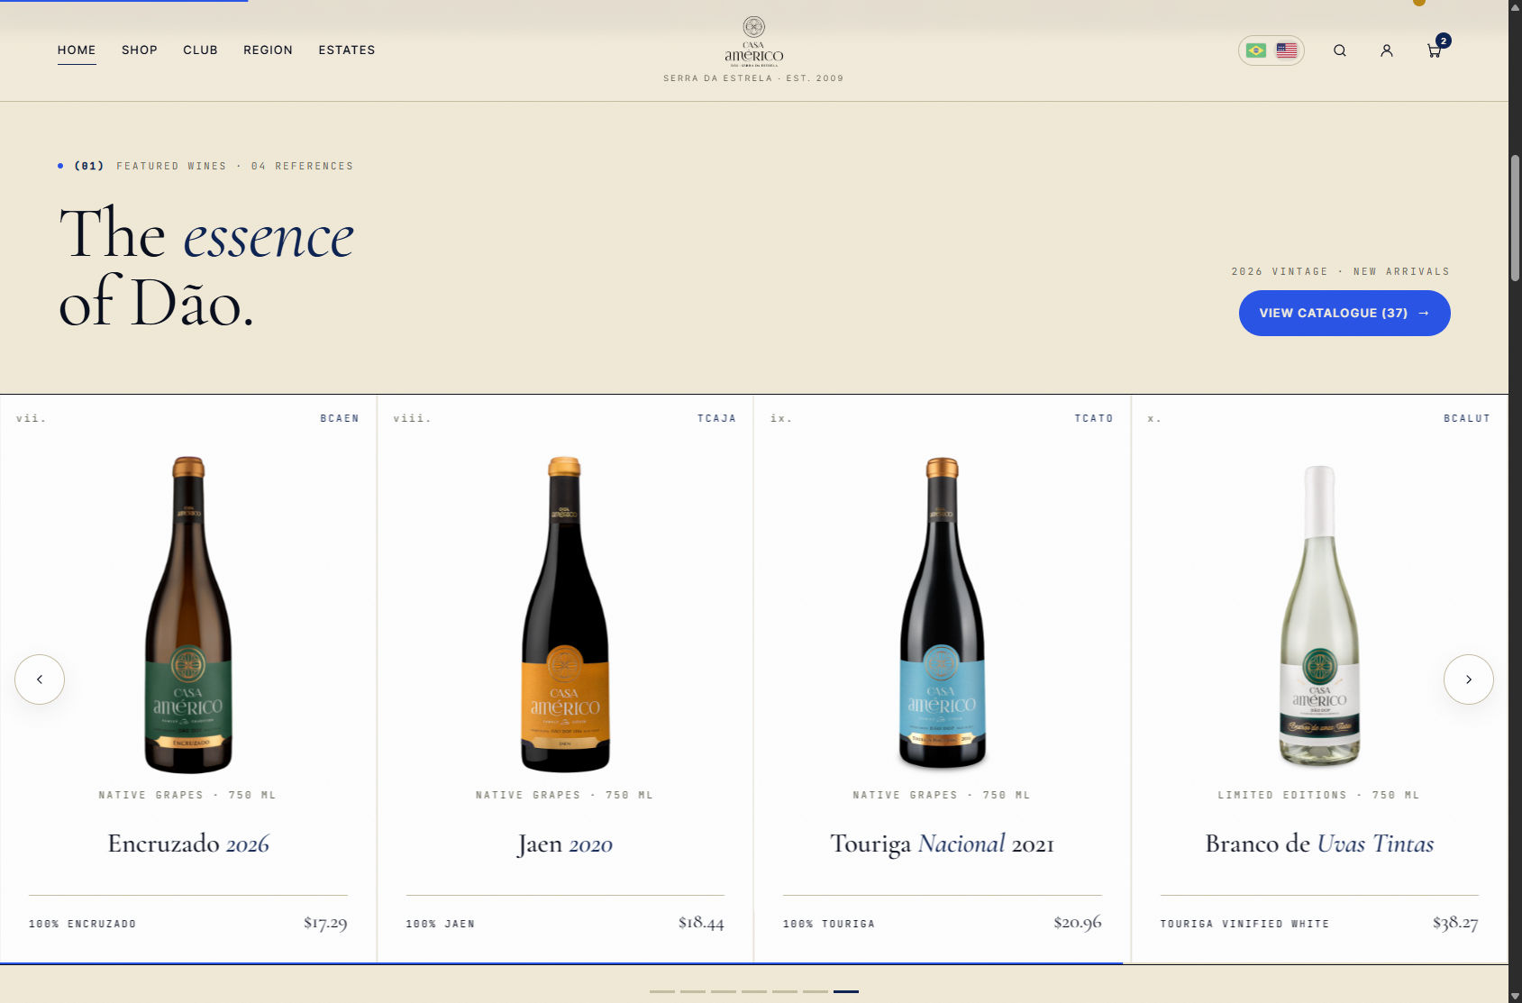Go to next carousel slide arrow

[x=1469, y=679]
